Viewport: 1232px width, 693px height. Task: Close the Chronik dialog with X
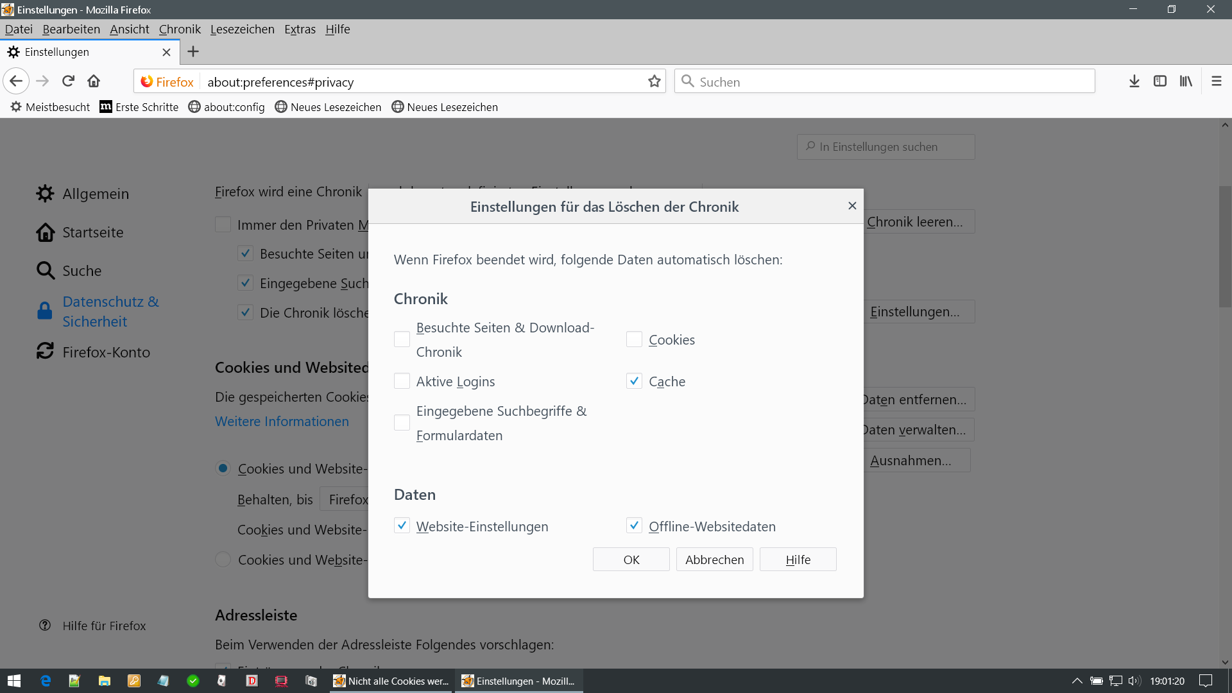[x=852, y=206]
